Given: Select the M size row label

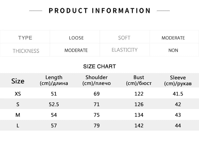Looking at the screenshot, I should click(x=18, y=115).
